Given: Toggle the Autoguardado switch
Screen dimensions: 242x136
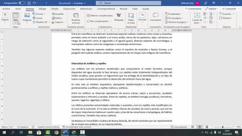Looking at the screenshot, I should click(x=22, y=3).
